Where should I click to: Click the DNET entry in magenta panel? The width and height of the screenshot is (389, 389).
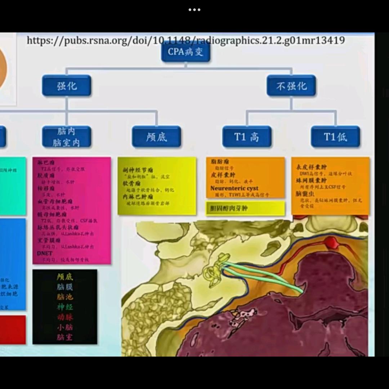tap(45, 253)
